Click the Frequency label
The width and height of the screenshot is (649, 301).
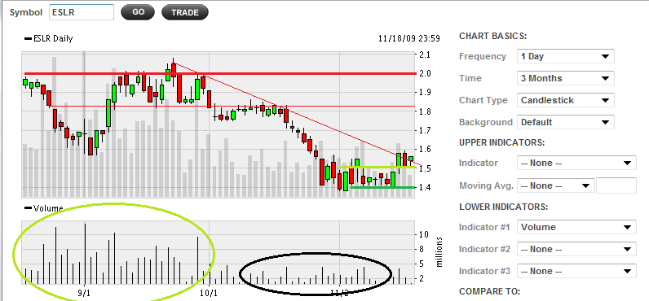coord(483,56)
